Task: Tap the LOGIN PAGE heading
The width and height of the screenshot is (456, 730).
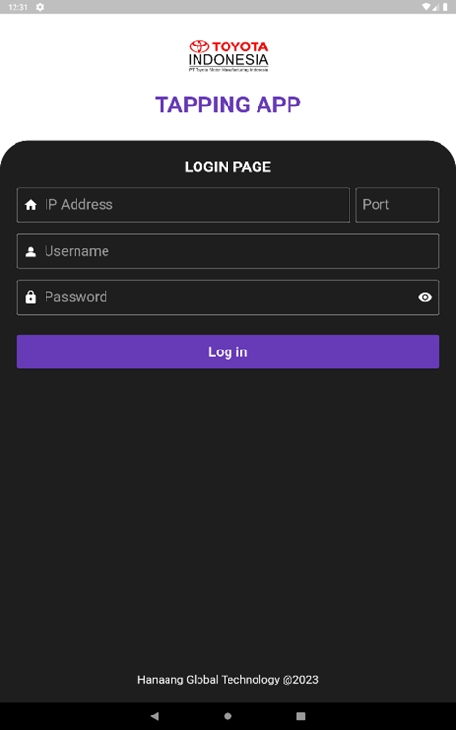Action: point(228,167)
